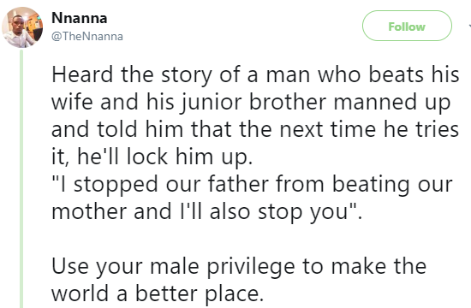
Task: Click the quote line "I stopped our father"
Action: [252, 185]
